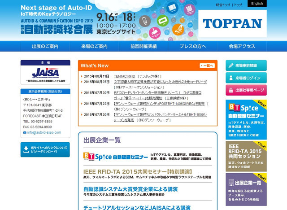Click the FAX. 03-5294-0909 text
This screenshot has height=210, width=287.
pos(37,127)
